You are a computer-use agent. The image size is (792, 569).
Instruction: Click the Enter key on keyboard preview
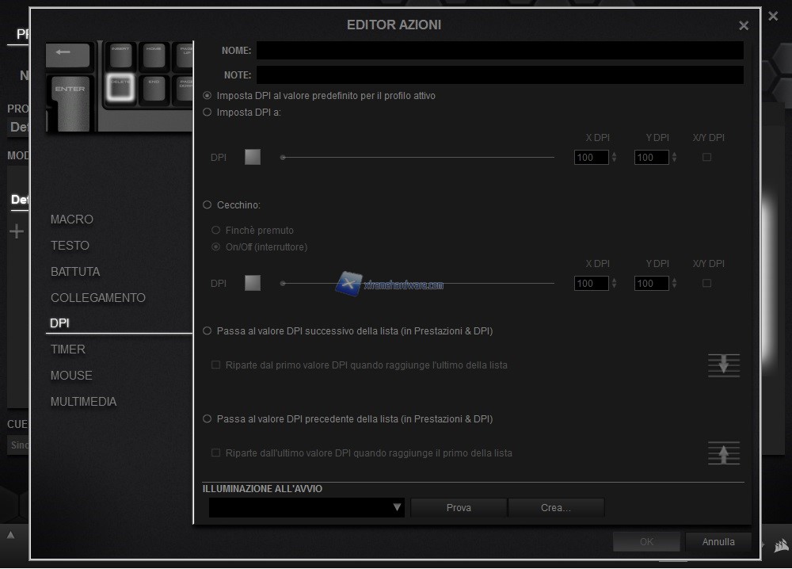click(x=70, y=101)
